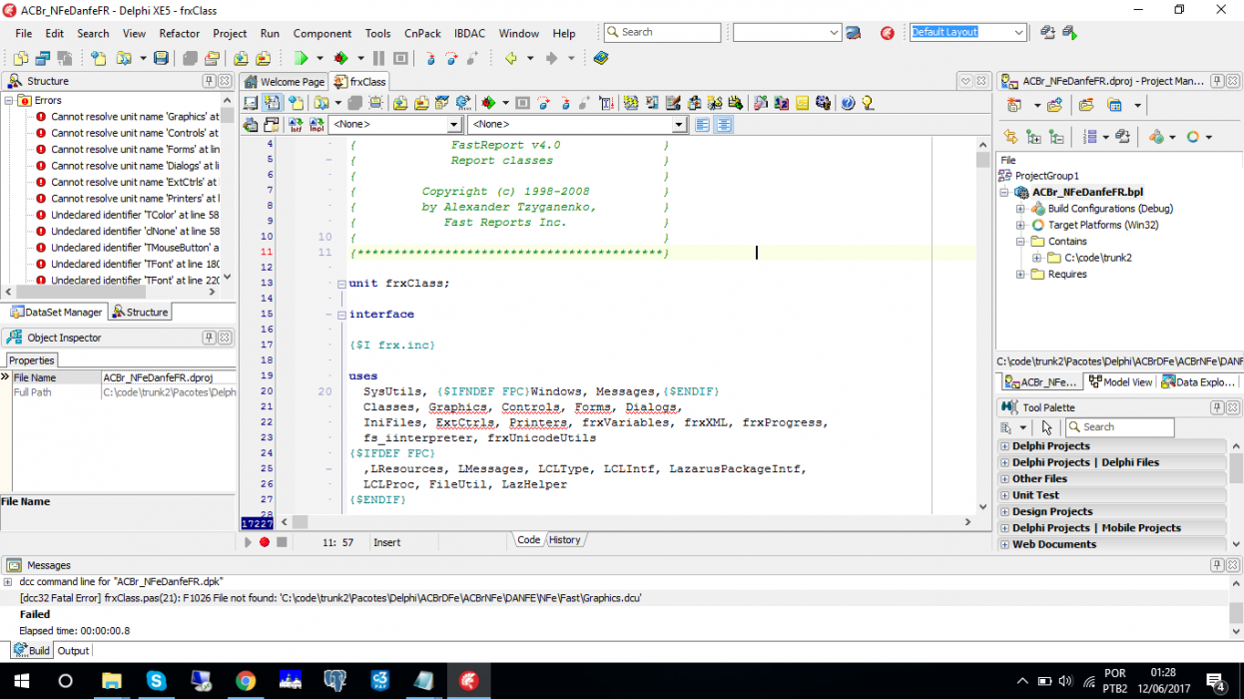Click the light bulb icon in editor toolbar
The height and width of the screenshot is (699, 1244).
[868, 102]
